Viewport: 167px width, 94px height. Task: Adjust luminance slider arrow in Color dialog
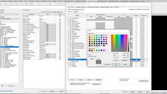130,43
